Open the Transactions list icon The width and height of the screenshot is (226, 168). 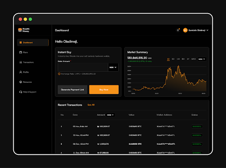click(21, 62)
